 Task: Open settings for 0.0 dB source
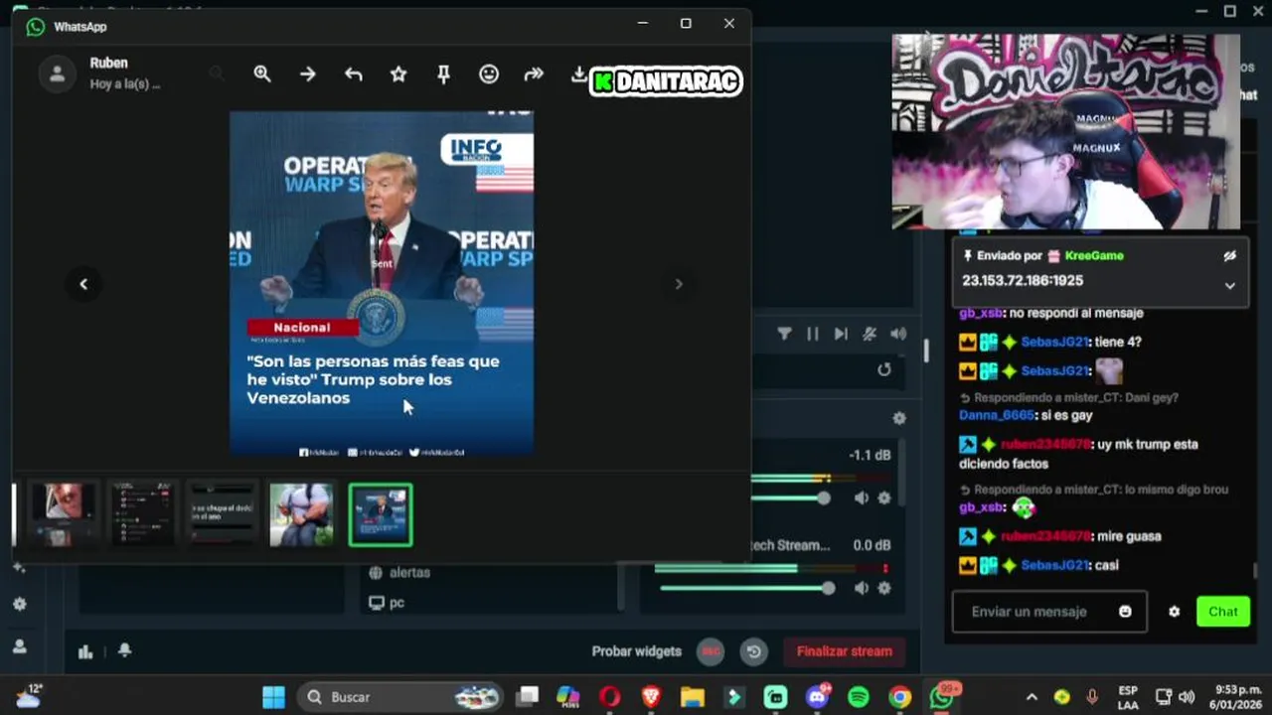tap(884, 588)
